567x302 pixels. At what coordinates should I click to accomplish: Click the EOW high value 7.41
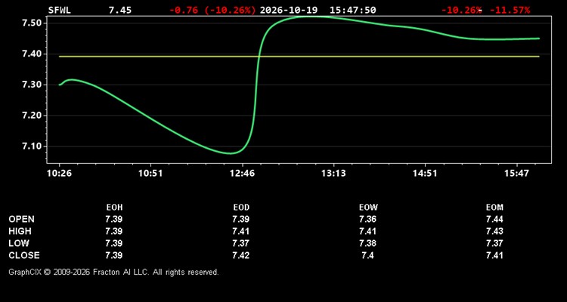coord(367,231)
